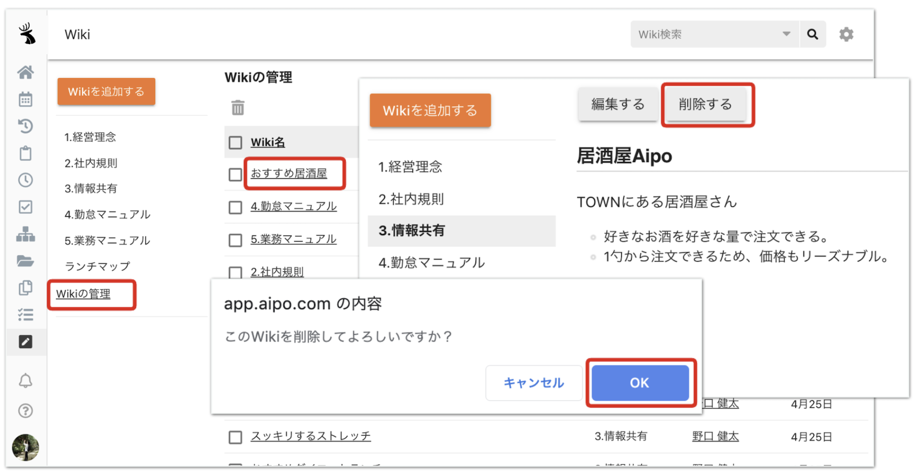The width and height of the screenshot is (919, 471).
Task: Open the calendar icon in sidebar
Action: [x=26, y=99]
